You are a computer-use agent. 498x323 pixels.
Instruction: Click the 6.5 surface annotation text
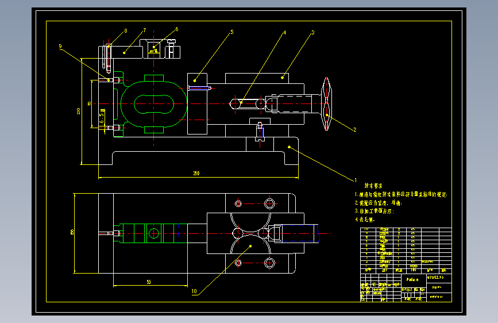click(102, 117)
